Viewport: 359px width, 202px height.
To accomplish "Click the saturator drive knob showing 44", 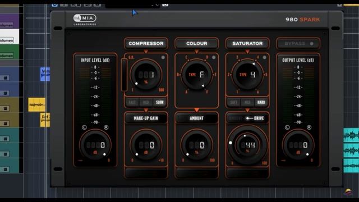I will click(247, 145).
